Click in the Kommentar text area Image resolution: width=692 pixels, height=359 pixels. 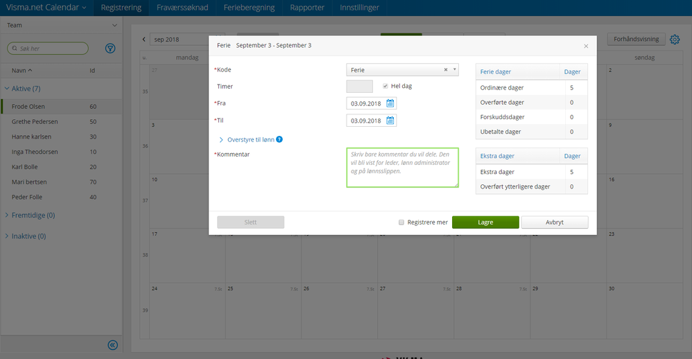coord(402,168)
